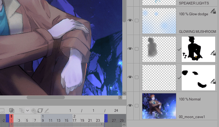
Task: Click the SPEAKER LIGHTS layer name
Action: (194, 3)
